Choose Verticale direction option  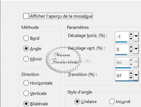26,93
